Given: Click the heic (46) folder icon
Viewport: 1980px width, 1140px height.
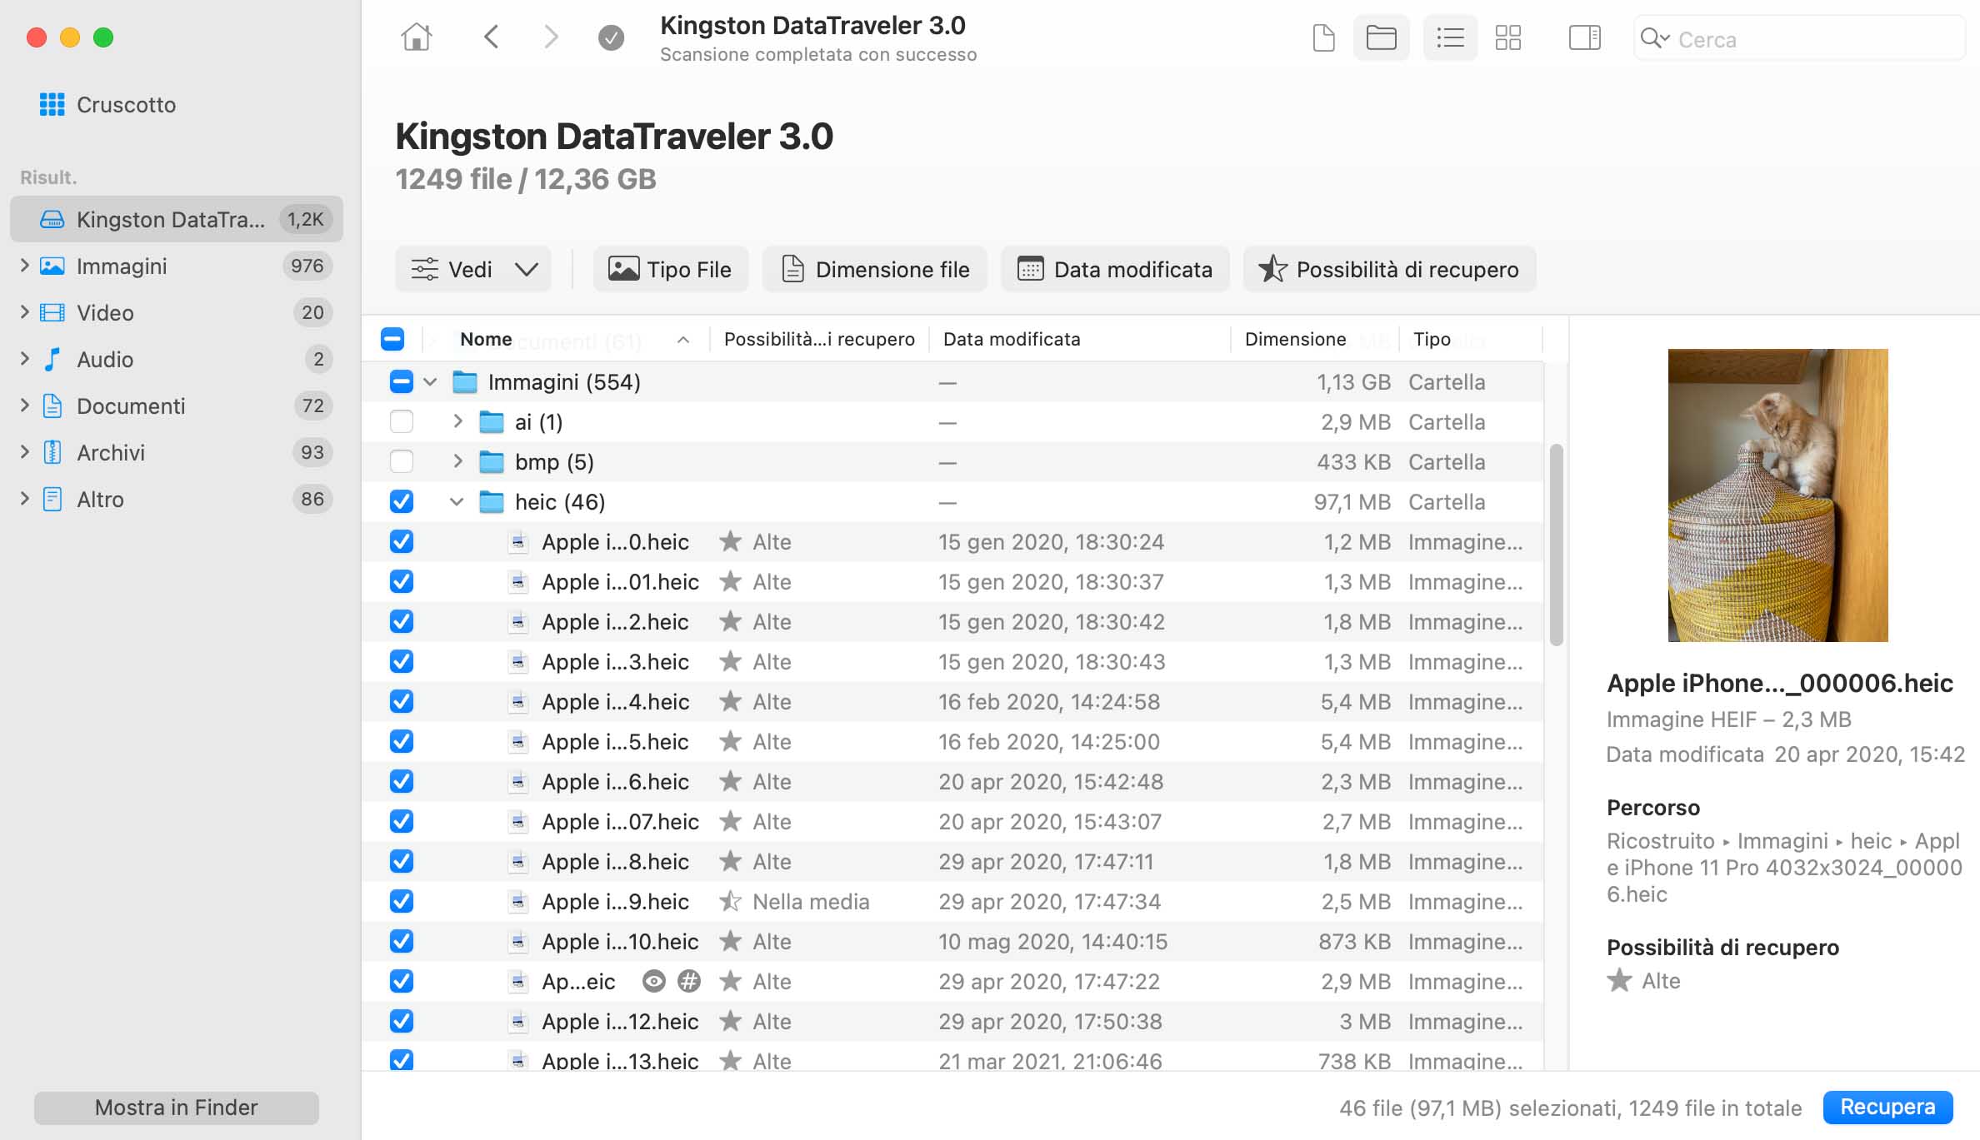Looking at the screenshot, I should coord(492,502).
